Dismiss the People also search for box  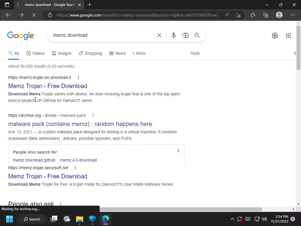178,151
